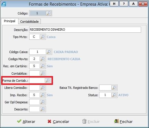This screenshot has width=149, height=128.
Task: Open Imp. Recibo lookup magnifier
Action: 42,95
